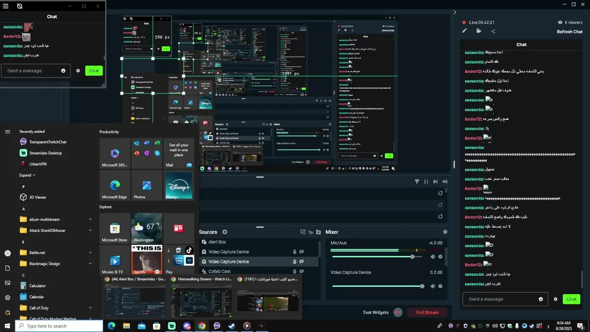The image size is (590, 332).
Task: Add a new source with plus icon
Action: (x=225, y=232)
